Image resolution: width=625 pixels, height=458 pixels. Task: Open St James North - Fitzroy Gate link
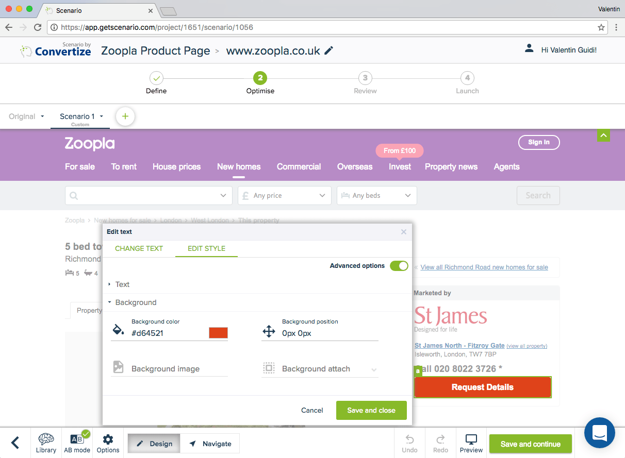[459, 345]
